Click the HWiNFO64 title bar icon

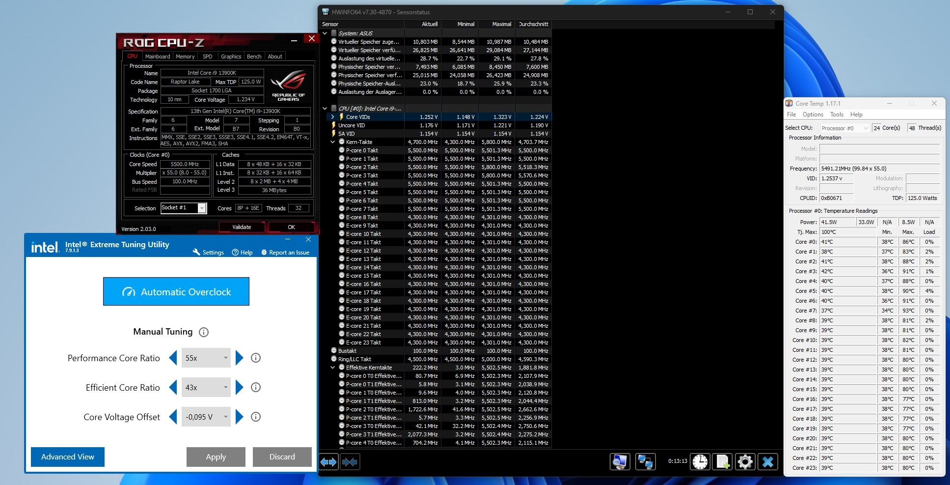click(325, 12)
